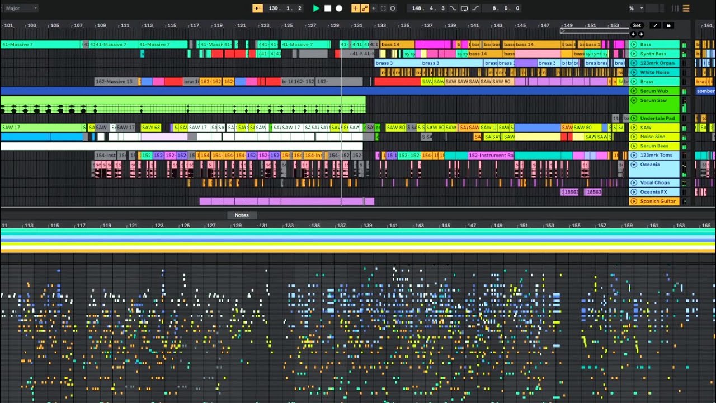Toggle the Automation Arm button
This screenshot has width=716, height=403.
(365, 8)
